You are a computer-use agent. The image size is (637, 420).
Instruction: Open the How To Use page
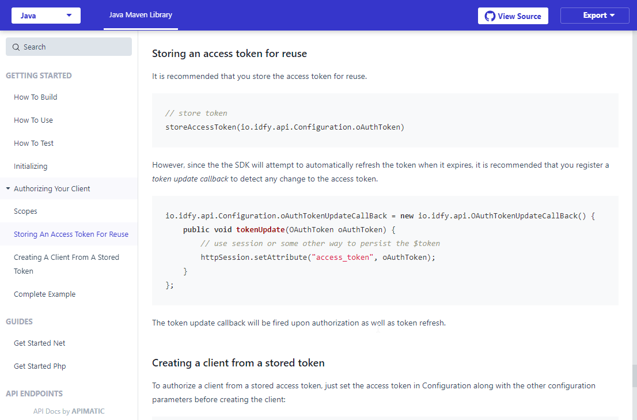click(x=33, y=120)
